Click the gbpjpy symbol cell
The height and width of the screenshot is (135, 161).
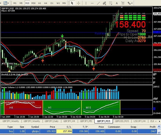pos(32,131)
